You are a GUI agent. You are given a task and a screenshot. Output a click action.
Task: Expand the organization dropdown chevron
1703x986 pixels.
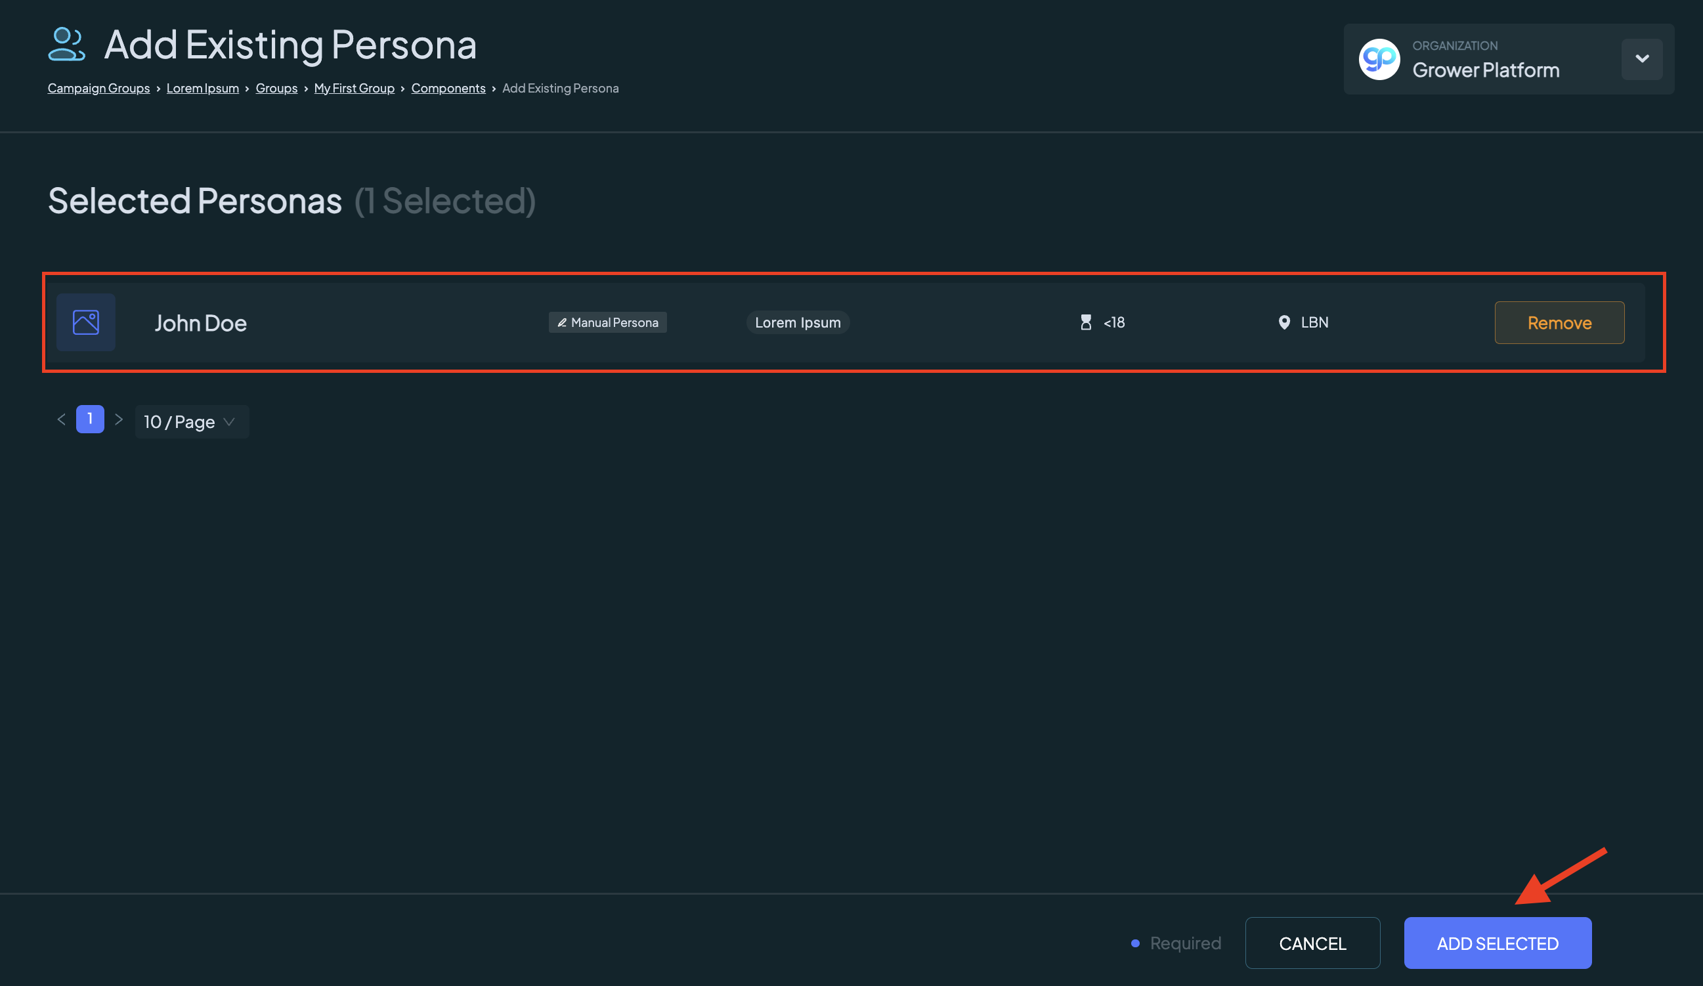click(1641, 59)
